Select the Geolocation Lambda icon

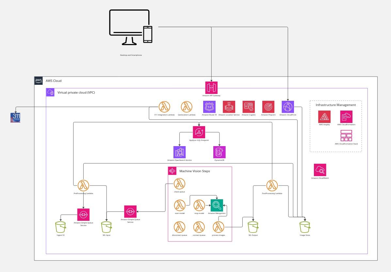[x=187, y=107]
